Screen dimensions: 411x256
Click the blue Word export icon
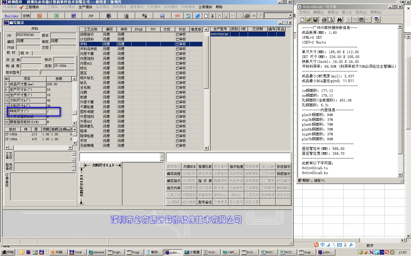pyautogui.click(x=74, y=16)
